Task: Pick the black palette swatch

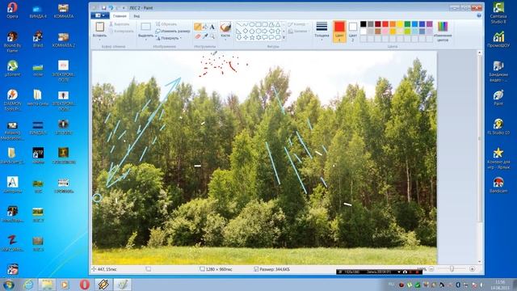Action: click(363, 24)
